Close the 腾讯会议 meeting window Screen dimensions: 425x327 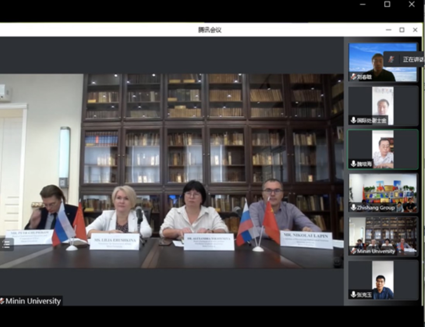415,30
